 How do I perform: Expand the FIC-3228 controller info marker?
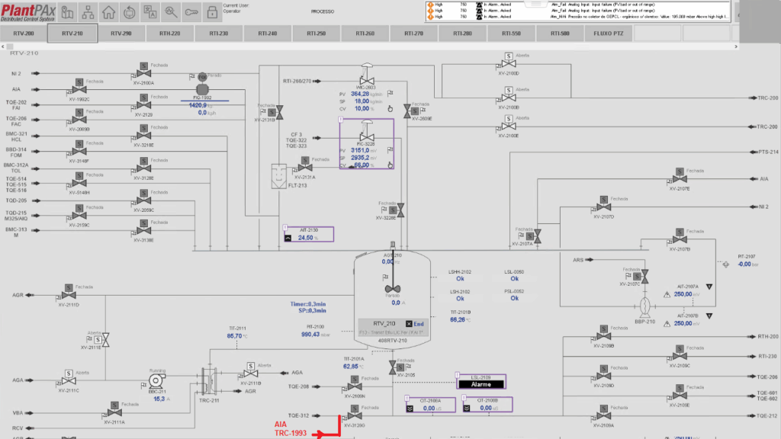[342, 120]
